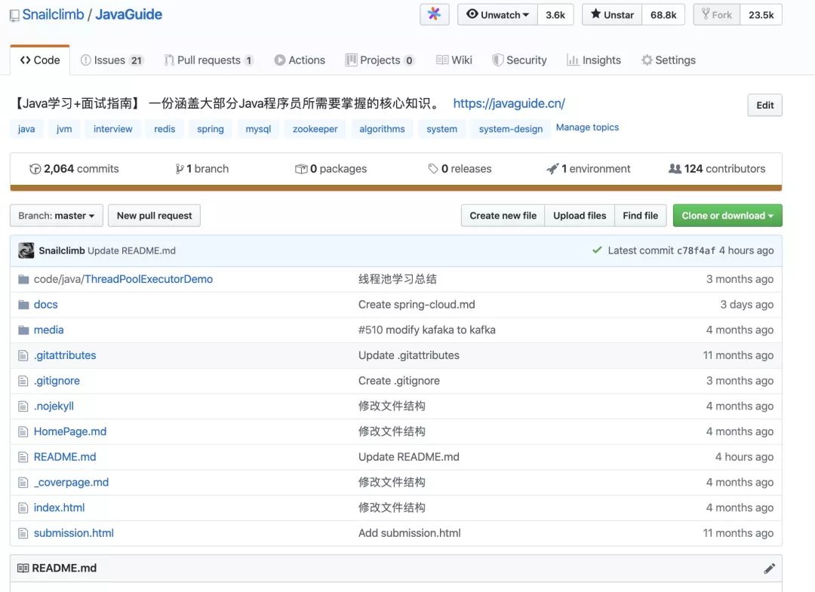Open the '#510 modify kafaka to kafka' commit message
Viewport: 815px width, 592px height.
pyautogui.click(x=426, y=330)
